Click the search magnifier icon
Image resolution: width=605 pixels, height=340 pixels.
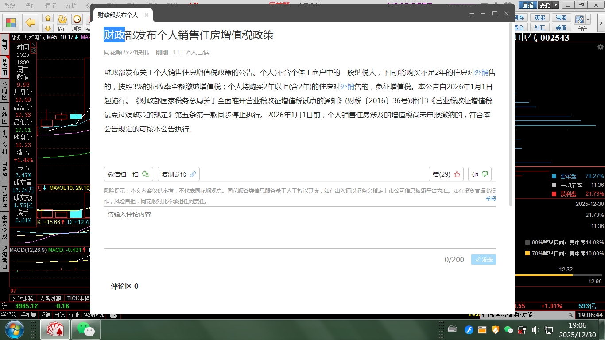tap(571, 315)
